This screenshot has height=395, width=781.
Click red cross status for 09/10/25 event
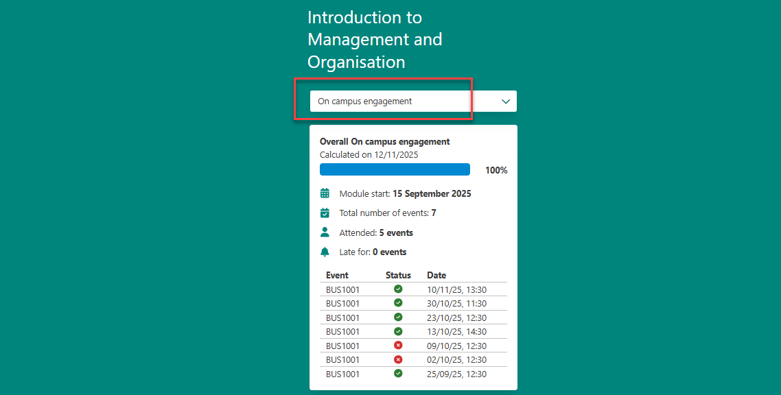[398, 346]
